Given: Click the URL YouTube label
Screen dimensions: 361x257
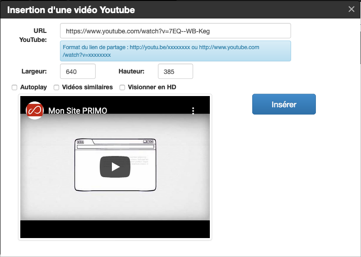Looking at the screenshot, I should 33,35.
